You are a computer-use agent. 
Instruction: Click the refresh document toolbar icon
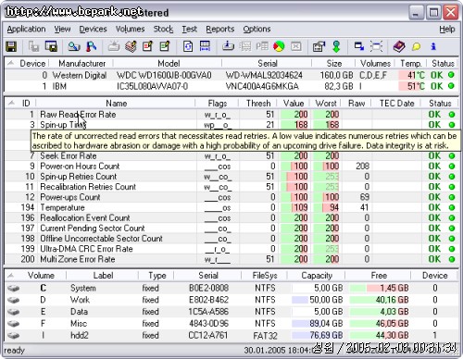point(188,46)
